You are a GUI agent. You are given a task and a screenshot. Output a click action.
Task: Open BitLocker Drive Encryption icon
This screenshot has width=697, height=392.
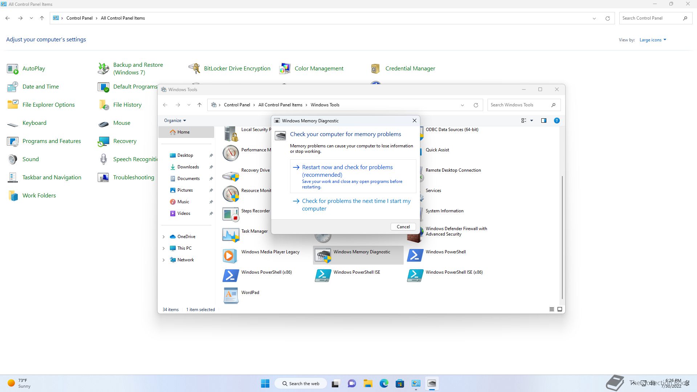click(194, 69)
